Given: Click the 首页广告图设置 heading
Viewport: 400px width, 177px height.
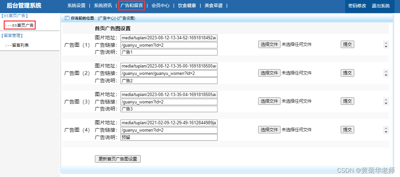Looking at the screenshot, I should pyautogui.click(x=113, y=29).
